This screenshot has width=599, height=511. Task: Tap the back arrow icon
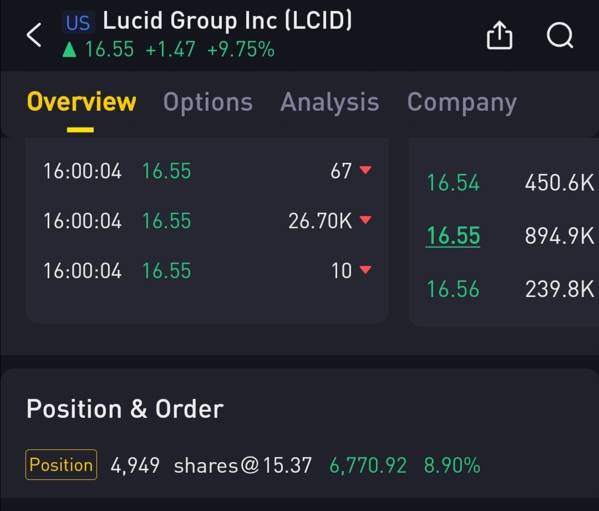[34, 35]
